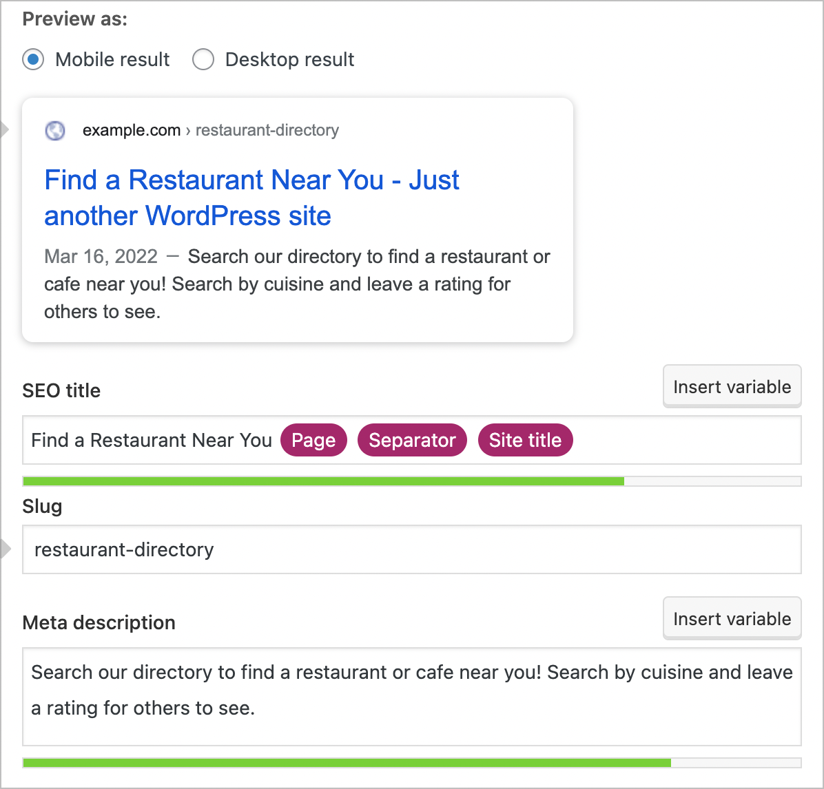Open Insert variable for the Meta description
This screenshot has height=789, width=824.
[x=732, y=618]
